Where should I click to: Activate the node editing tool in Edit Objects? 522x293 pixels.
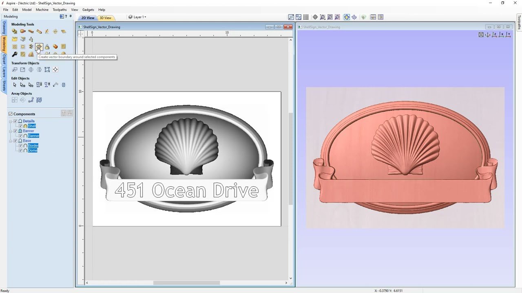[22, 85]
